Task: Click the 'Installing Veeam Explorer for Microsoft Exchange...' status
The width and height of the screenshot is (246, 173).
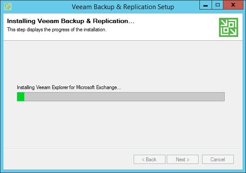Action: click(69, 87)
